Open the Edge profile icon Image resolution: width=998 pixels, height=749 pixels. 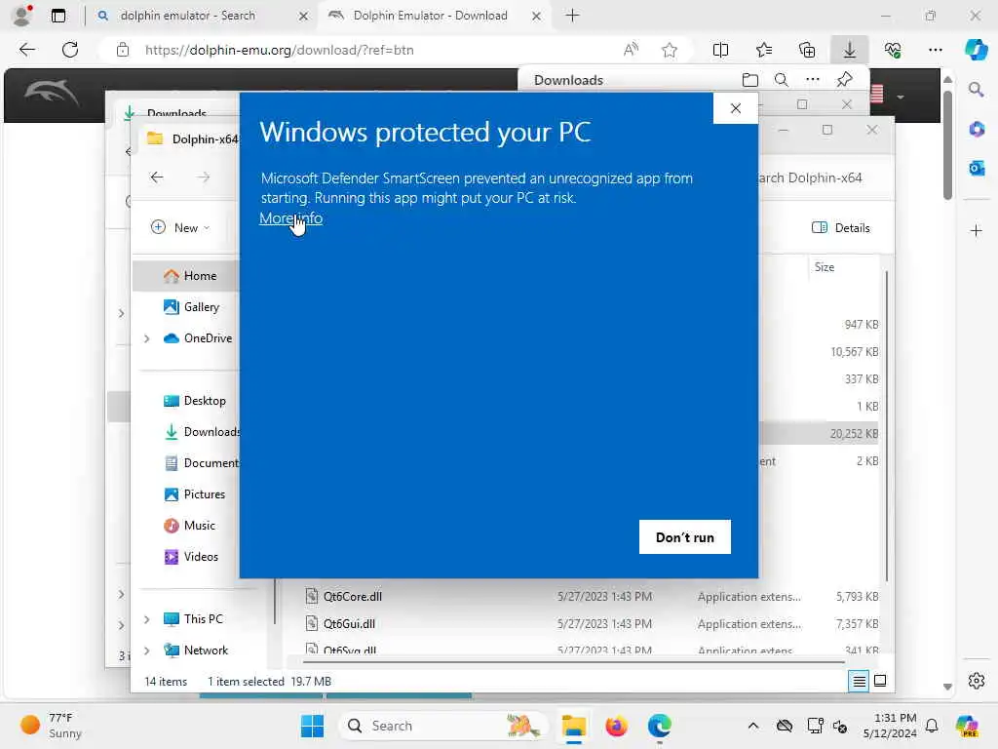point(23,16)
